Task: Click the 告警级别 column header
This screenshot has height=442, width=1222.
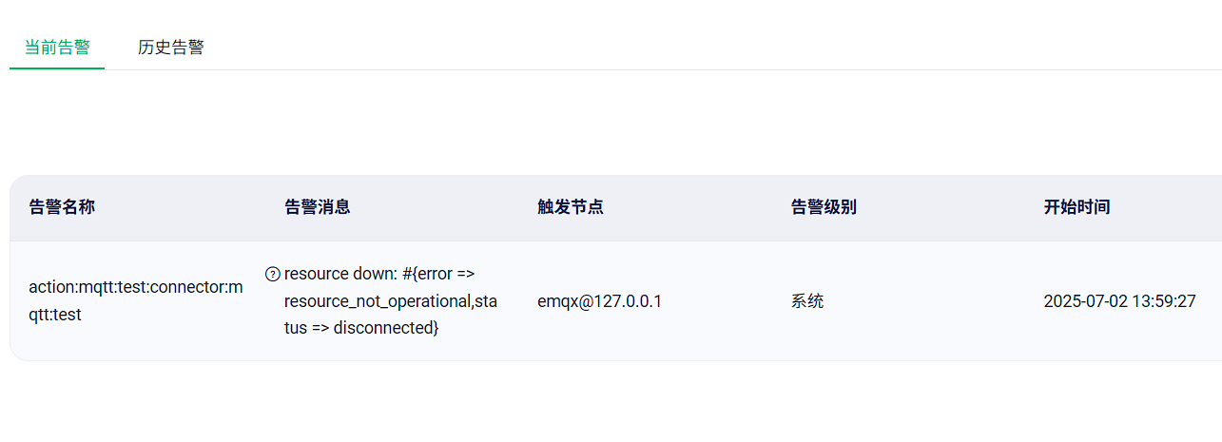Action: point(824,207)
